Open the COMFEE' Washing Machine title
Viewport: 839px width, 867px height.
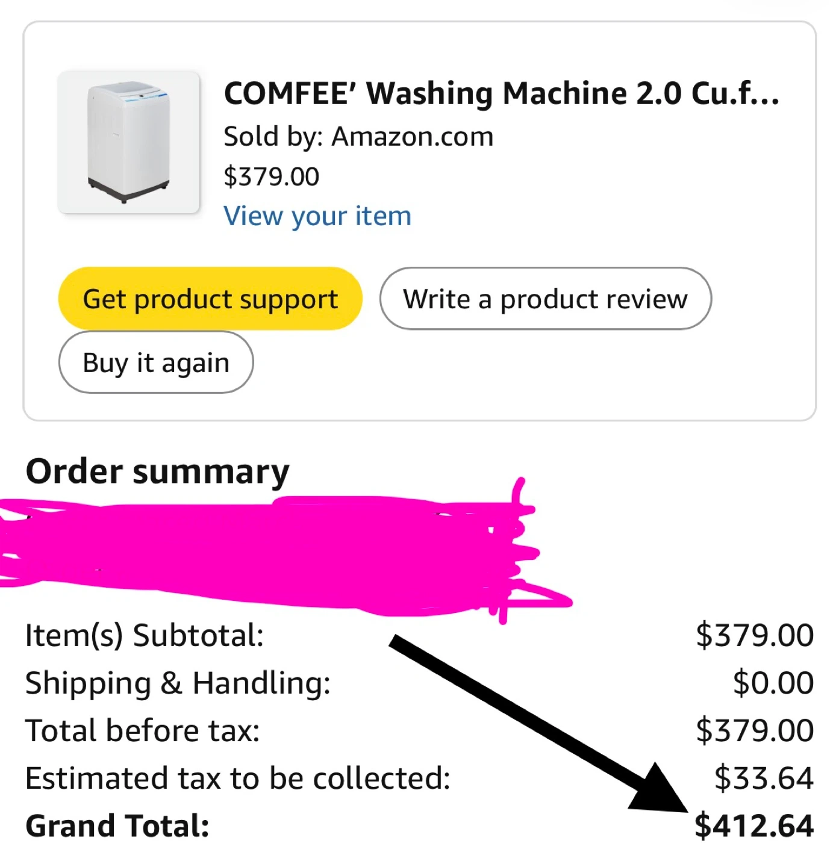[501, 94]
